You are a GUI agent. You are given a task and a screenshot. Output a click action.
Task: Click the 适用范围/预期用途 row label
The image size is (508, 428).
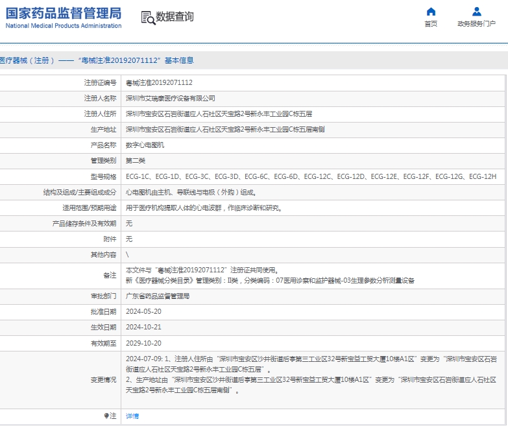point(90,208)
